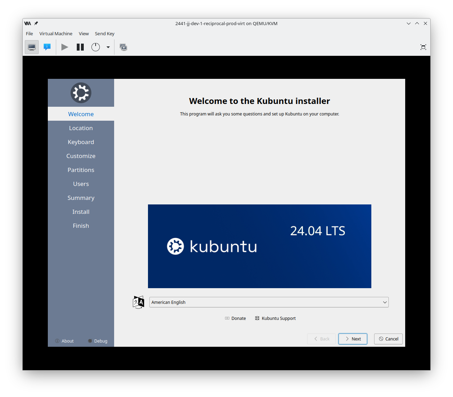This screenshot has height=397, width=453.
Task: Select the Customize step in sidebar
Action: [81, 156]
